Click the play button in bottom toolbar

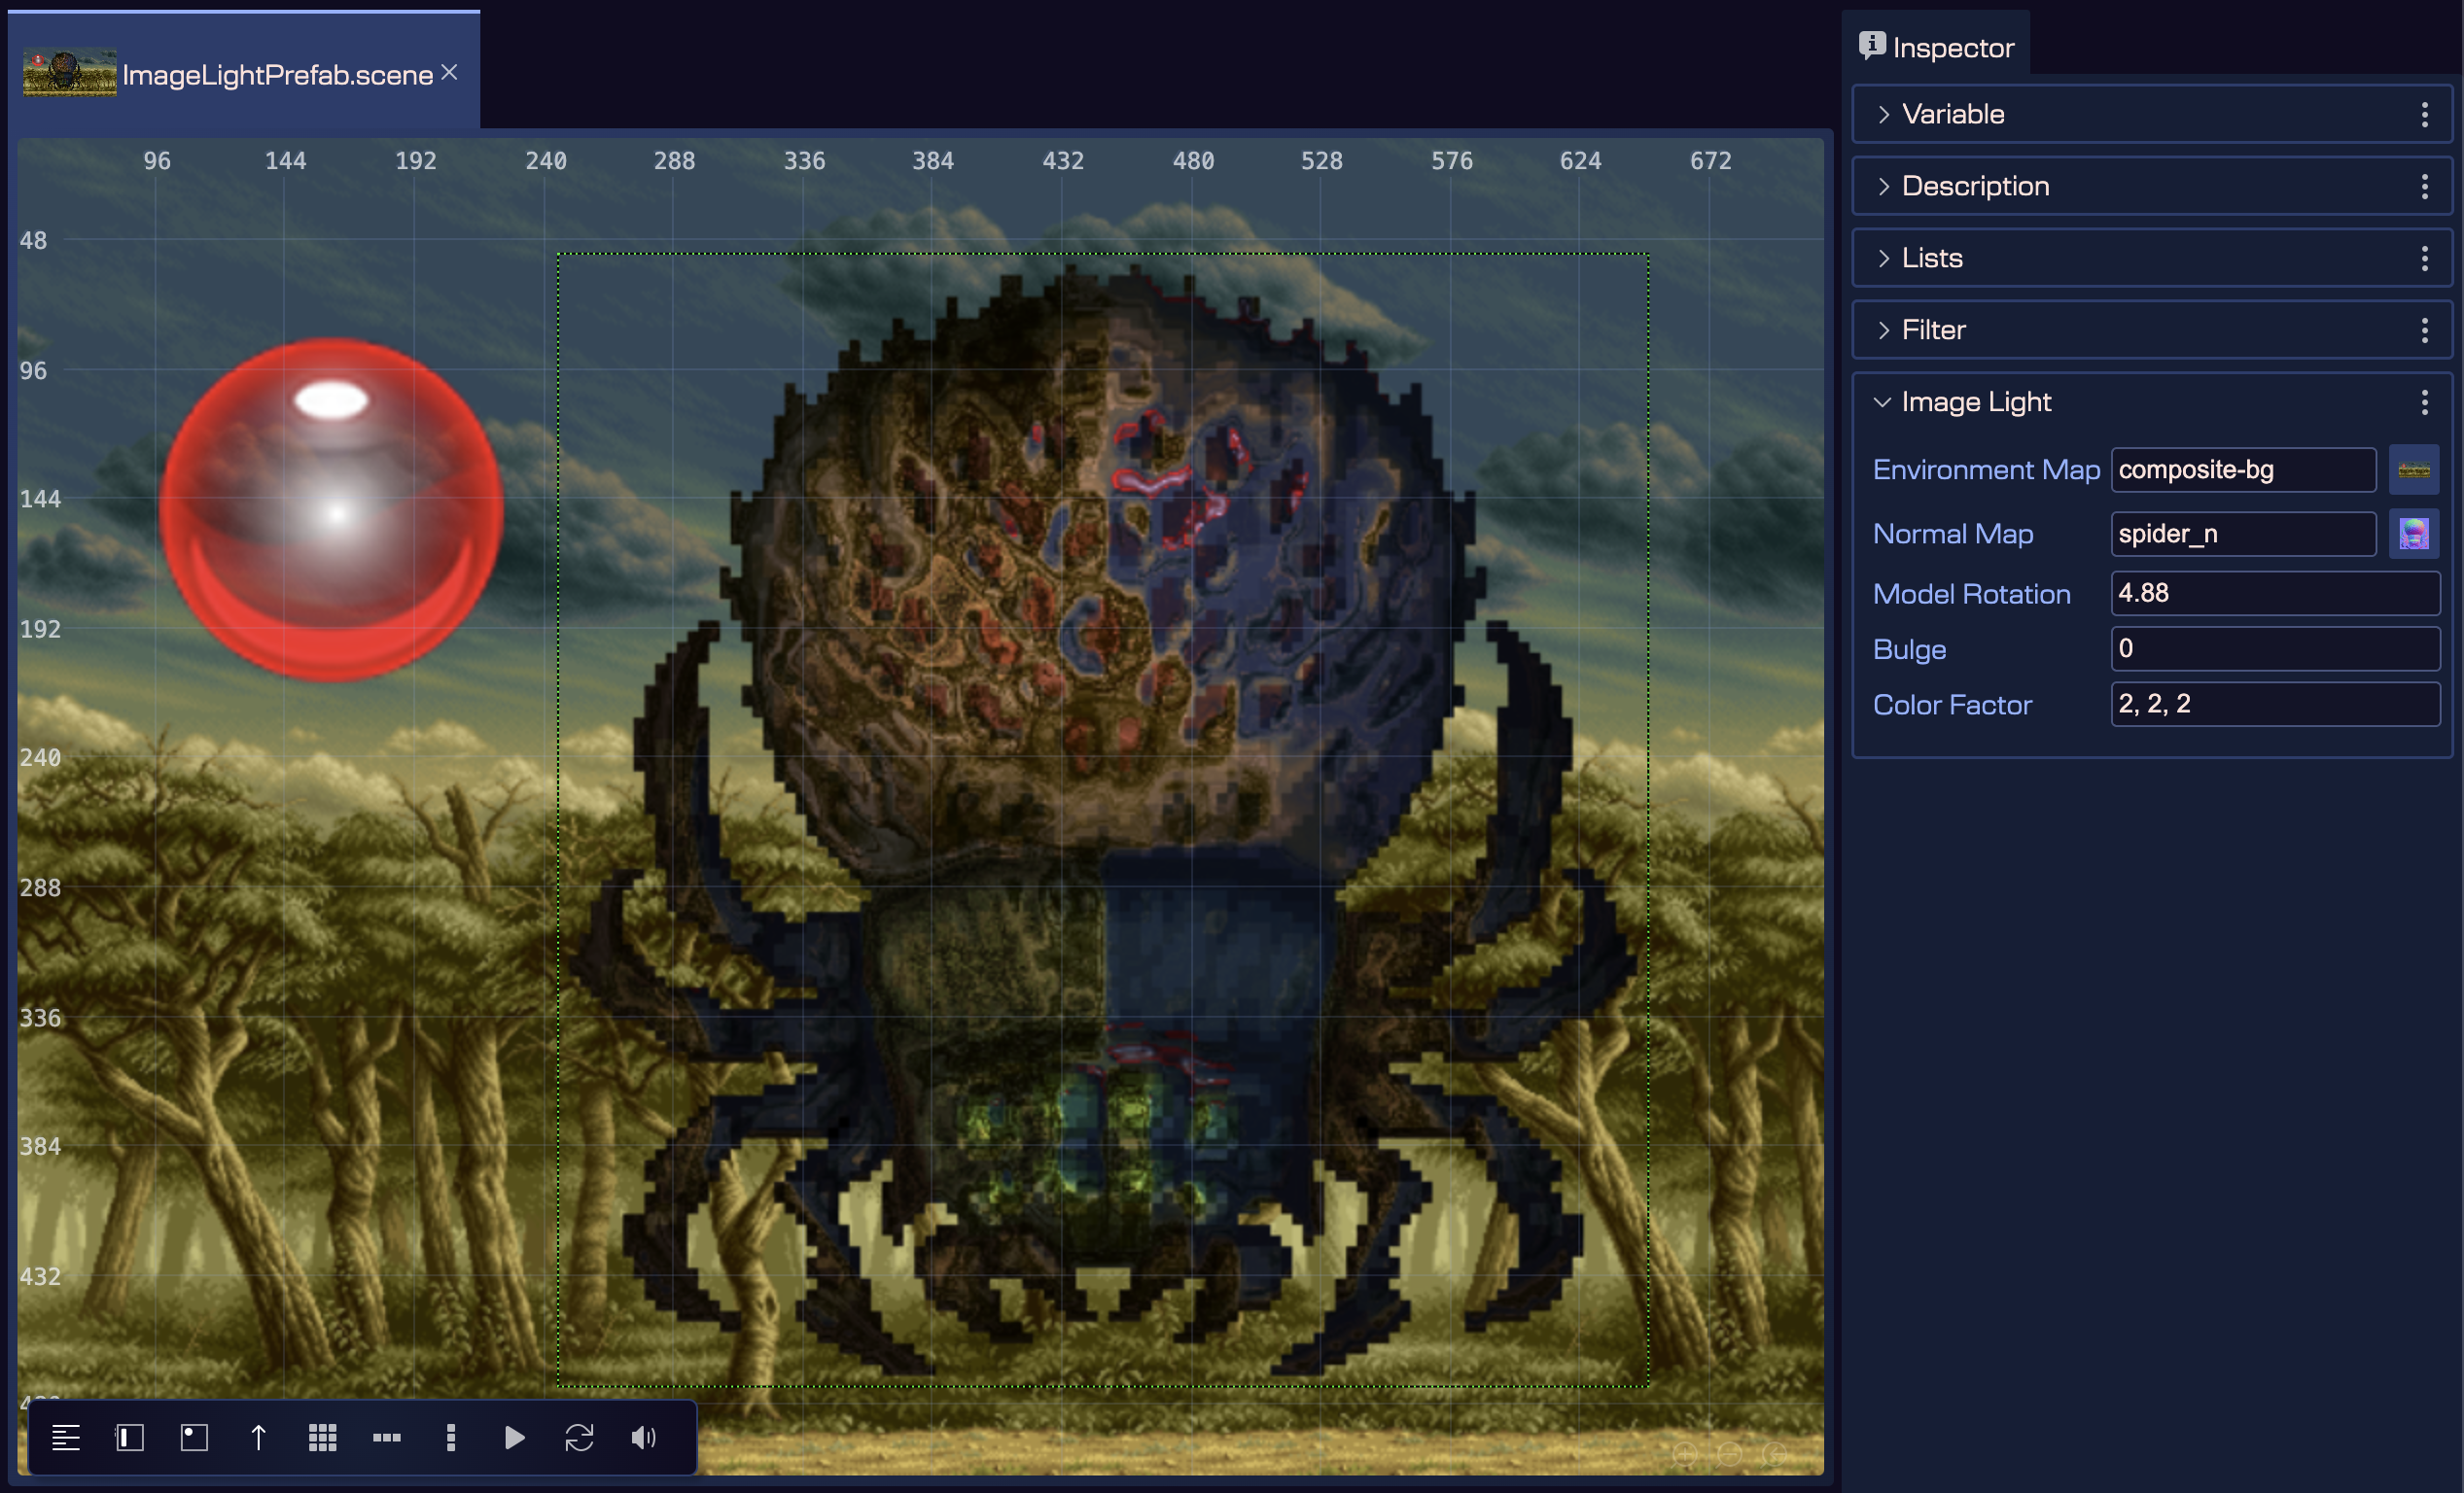tap(514, 1438)
